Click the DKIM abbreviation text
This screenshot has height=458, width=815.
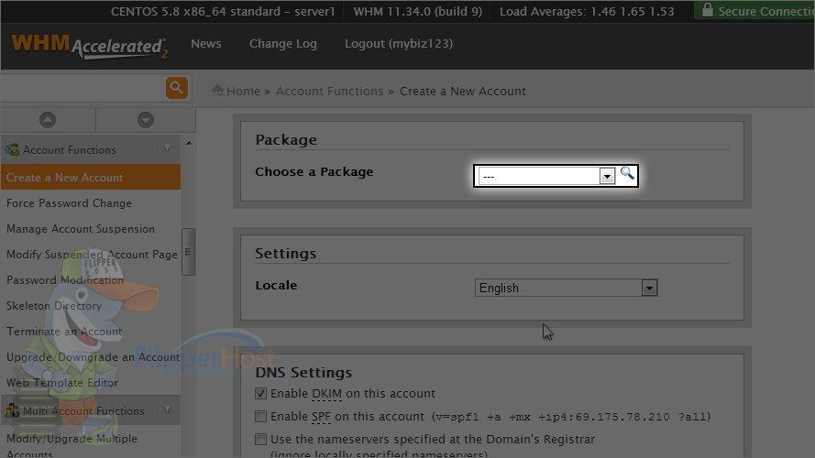pos(327,394)
